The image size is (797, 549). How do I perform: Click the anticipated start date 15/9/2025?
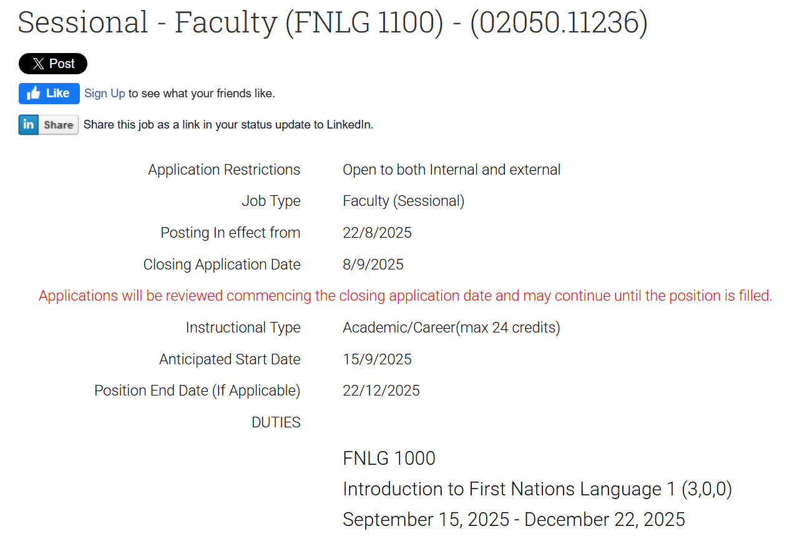(x=377, y=359)
